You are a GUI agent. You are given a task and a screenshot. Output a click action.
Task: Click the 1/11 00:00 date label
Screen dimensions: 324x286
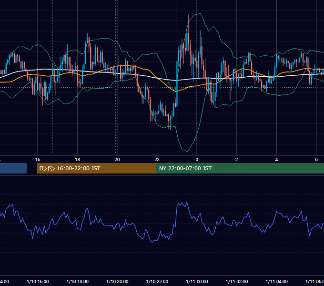pos(197,281)
